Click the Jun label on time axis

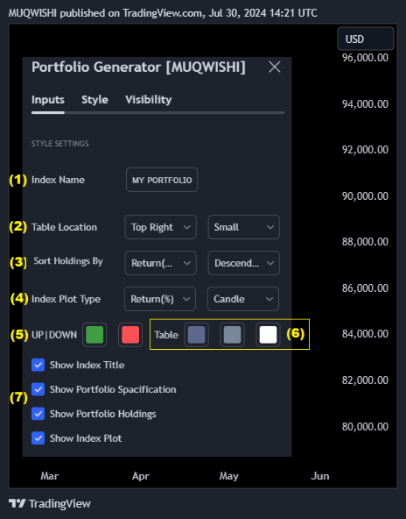[x=320, y=476]
